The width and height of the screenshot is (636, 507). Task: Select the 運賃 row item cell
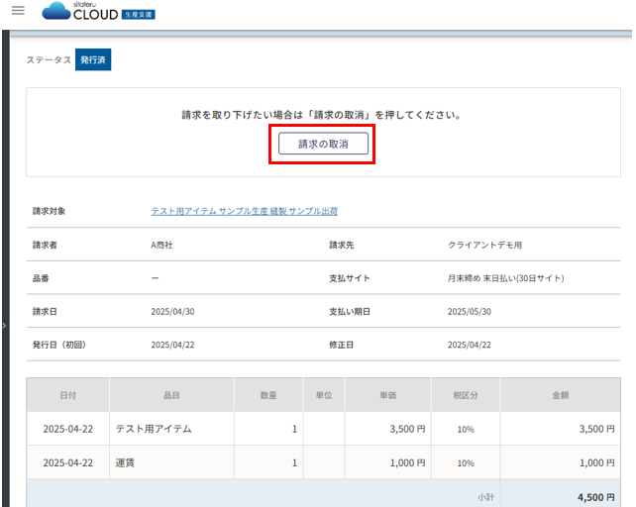click(x=125, y=462)
